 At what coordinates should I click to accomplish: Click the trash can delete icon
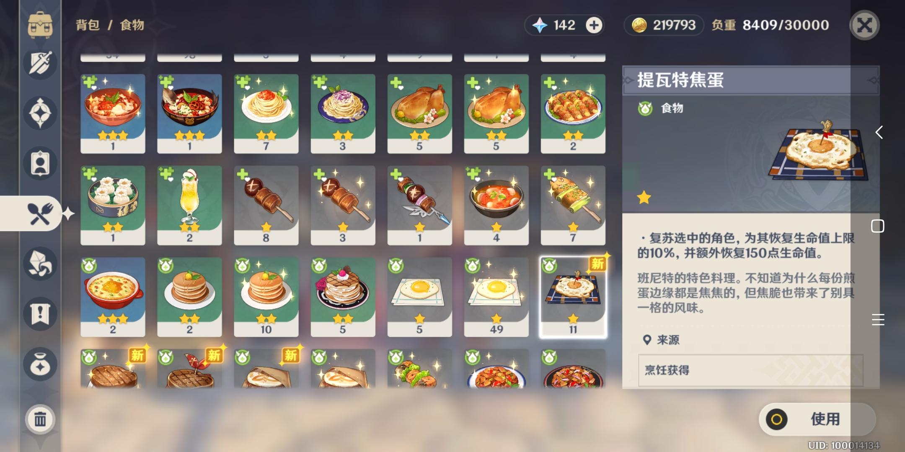40,419
